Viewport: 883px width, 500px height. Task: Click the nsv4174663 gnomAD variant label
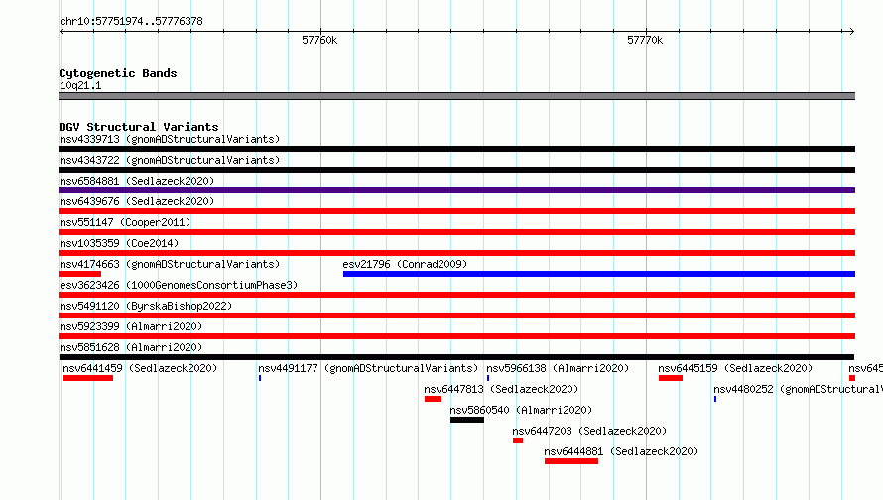pyautogui.click(x=170, y=264)
